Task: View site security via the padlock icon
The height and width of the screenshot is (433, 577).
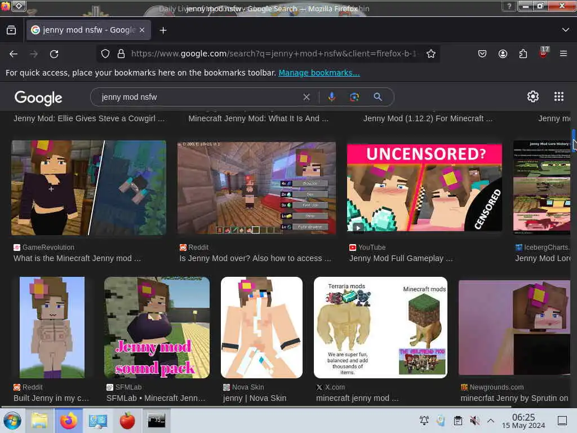Action: (x=121, y=54)
